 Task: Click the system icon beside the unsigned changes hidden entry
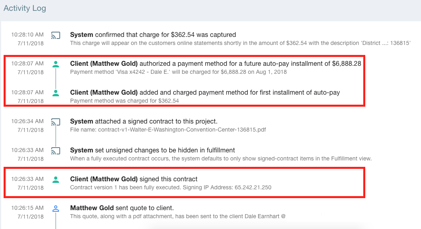coord(56,151)
